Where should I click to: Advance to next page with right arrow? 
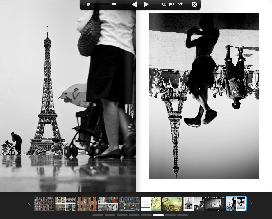(146, 4)
